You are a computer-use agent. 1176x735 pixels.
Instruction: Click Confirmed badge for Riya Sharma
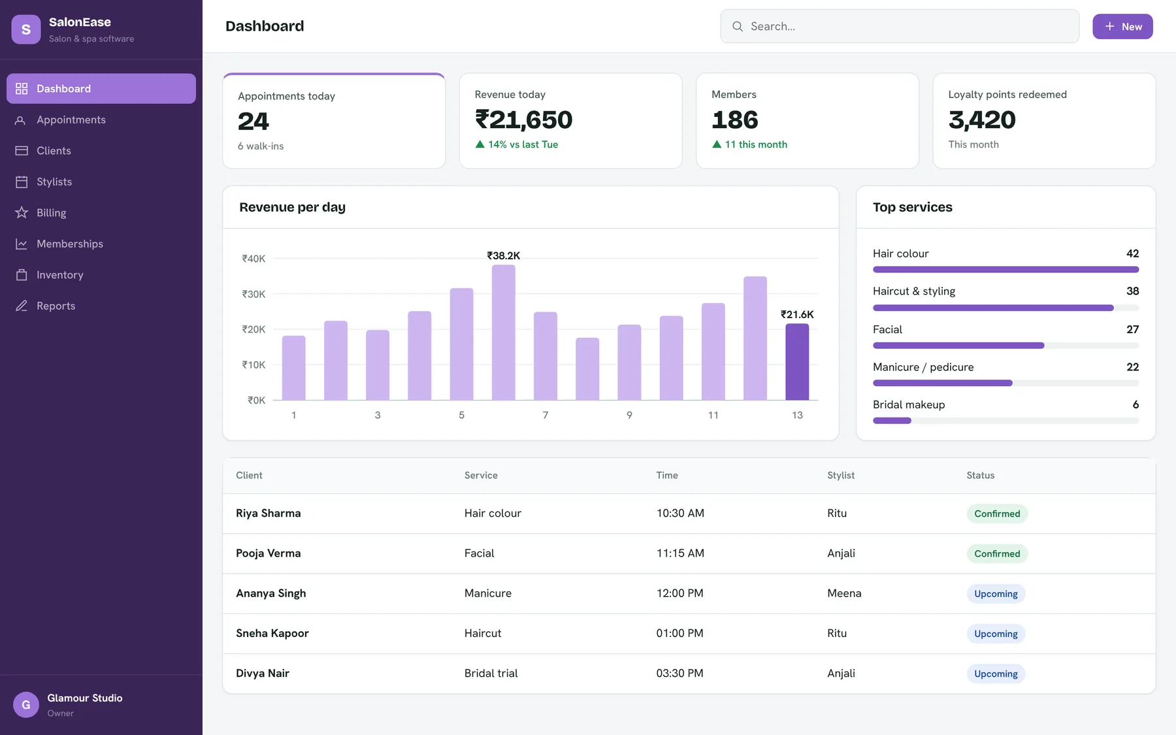997,514
